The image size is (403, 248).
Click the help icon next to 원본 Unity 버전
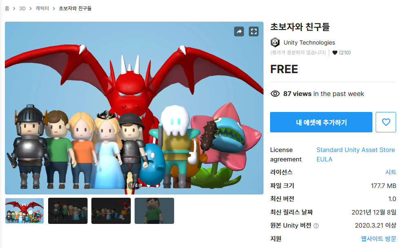[x=316, y=226]
